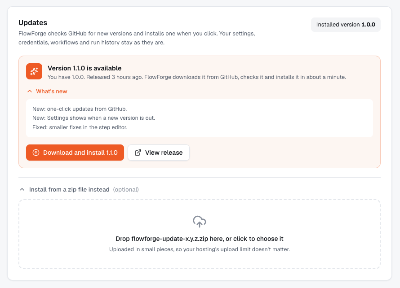Click the zip file drop zone
The image size is (400, 288).
(x=200, y=234)
